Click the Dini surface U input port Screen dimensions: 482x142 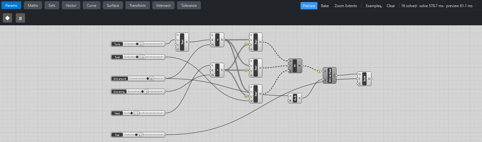click(x=323, y=80)
